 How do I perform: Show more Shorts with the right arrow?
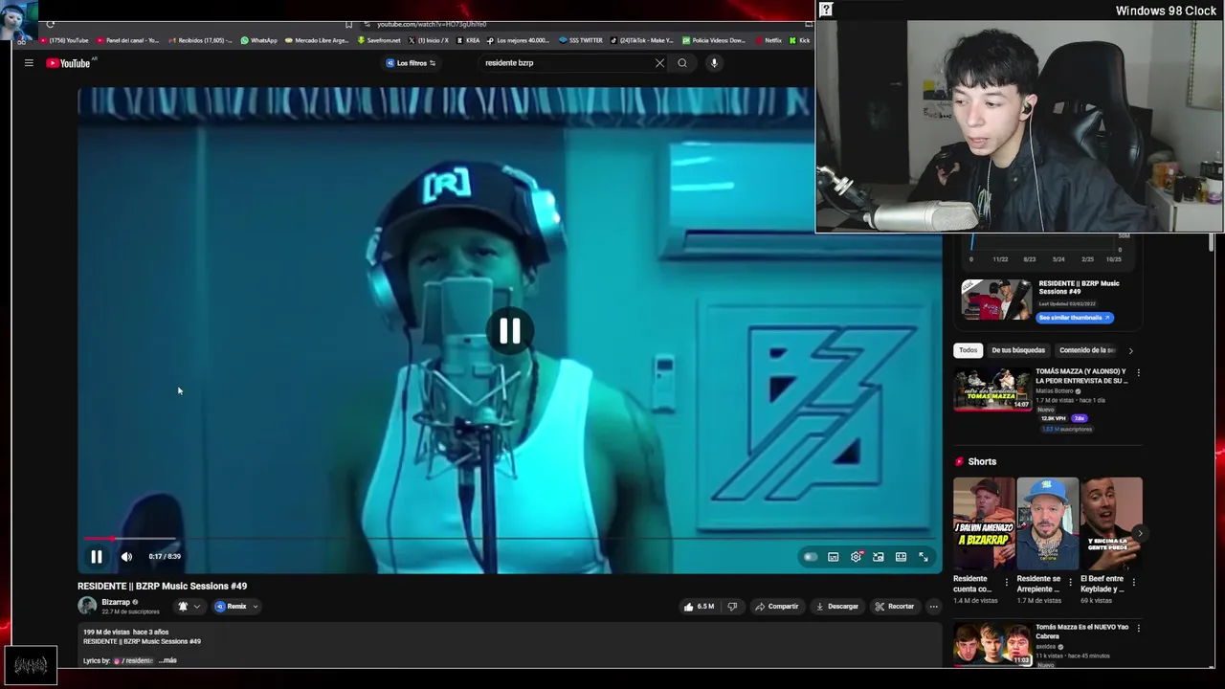(x=1140, y=533)
